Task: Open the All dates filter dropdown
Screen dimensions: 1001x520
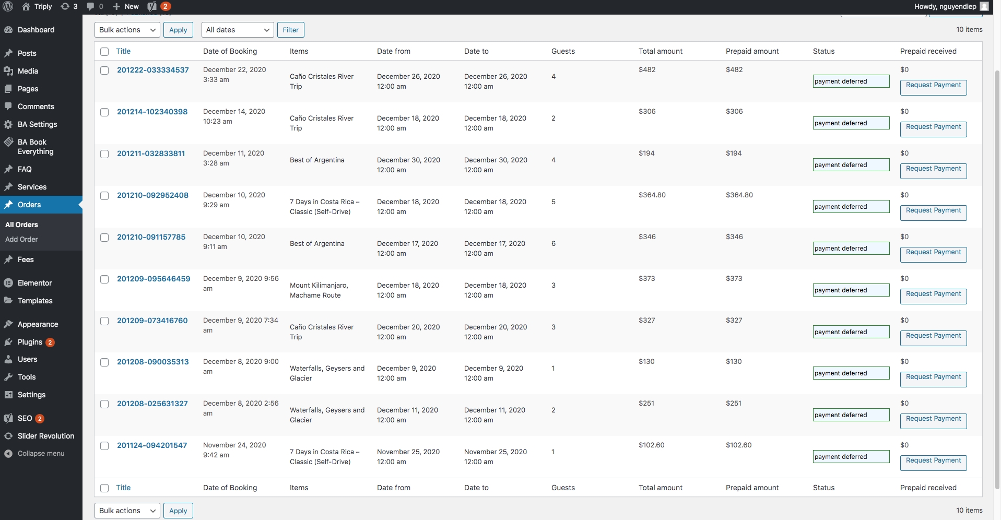Action: click(238, 30)
